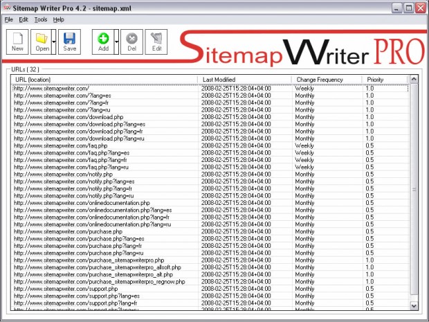Screen dimensions: 429x322
Task: Select row purchase_sitemapwriterpro_alt.php
Action: (x=210, y=274)
